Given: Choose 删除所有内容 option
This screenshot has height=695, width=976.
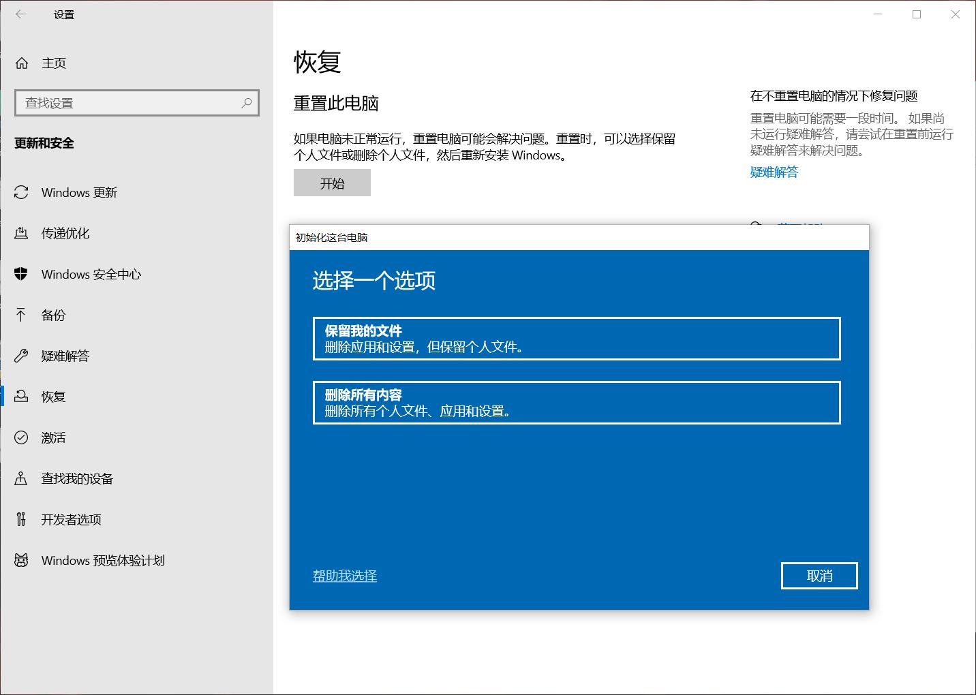Looking at the screenshot, I should (x=577, y=403).
